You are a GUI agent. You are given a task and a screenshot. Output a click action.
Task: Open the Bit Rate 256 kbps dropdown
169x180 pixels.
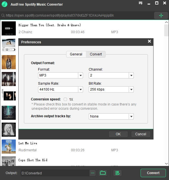coord(131,89)
